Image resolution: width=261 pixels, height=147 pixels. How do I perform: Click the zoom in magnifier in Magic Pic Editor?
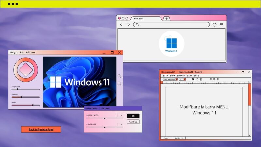tap(119, 76)
